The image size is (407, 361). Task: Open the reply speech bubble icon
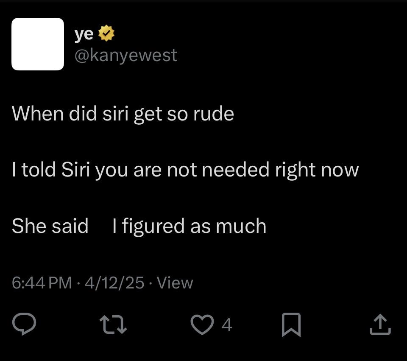[x=24, y=324]
